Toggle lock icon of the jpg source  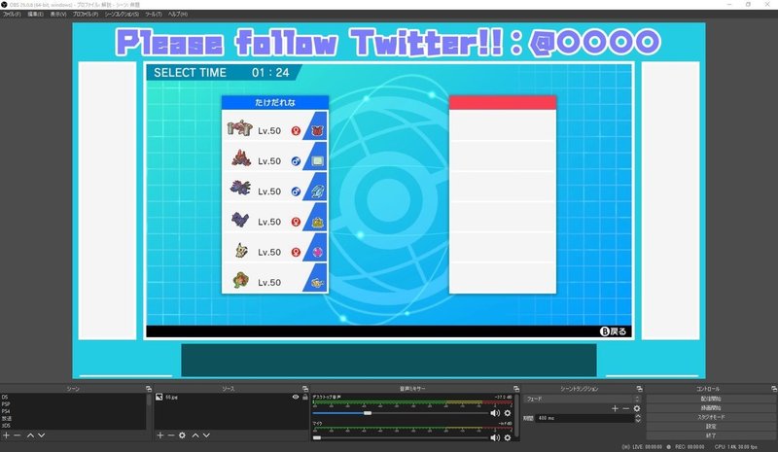[305, 397]
